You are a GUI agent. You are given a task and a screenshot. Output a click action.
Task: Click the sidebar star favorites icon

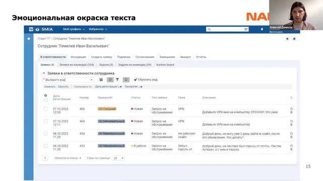pyautogui.click(x=29, y=39)
